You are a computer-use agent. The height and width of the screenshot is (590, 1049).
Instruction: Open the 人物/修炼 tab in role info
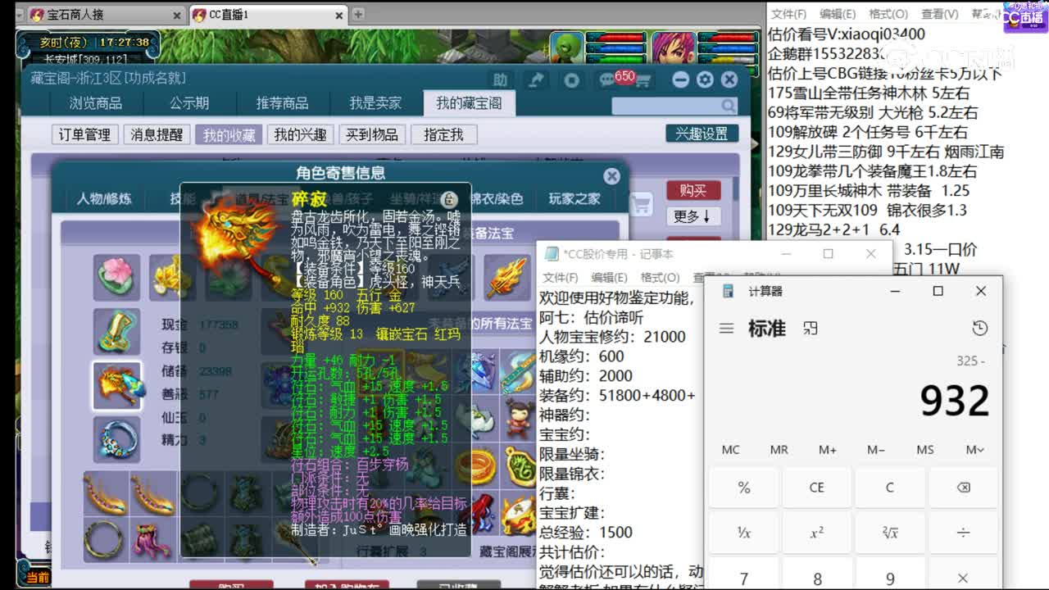[104, 199]
